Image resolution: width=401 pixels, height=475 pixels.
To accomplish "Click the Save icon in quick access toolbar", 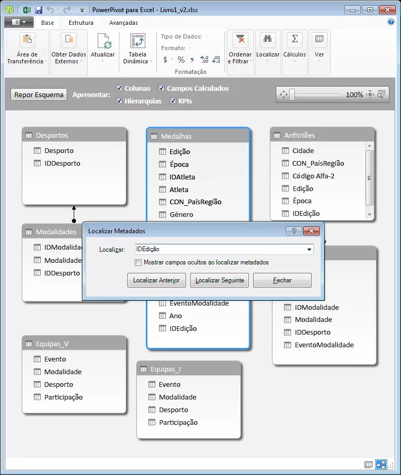I will coord(39,10).
